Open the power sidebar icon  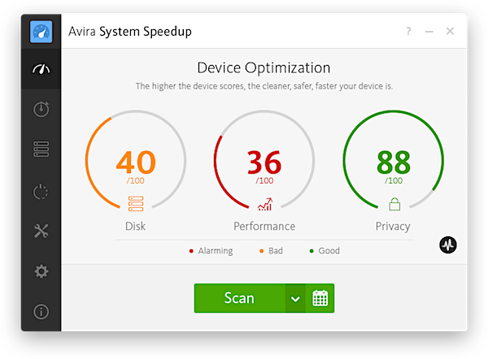coord(41,192)
